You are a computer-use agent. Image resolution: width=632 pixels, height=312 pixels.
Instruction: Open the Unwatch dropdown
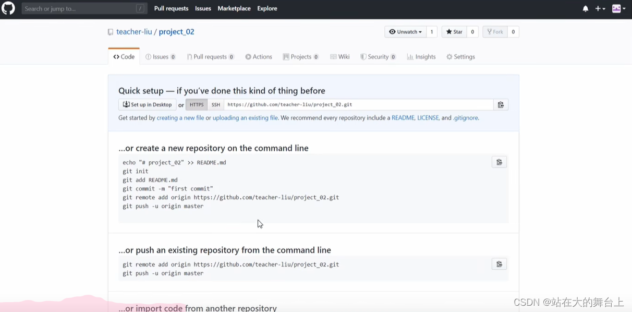tap(405, 32)
